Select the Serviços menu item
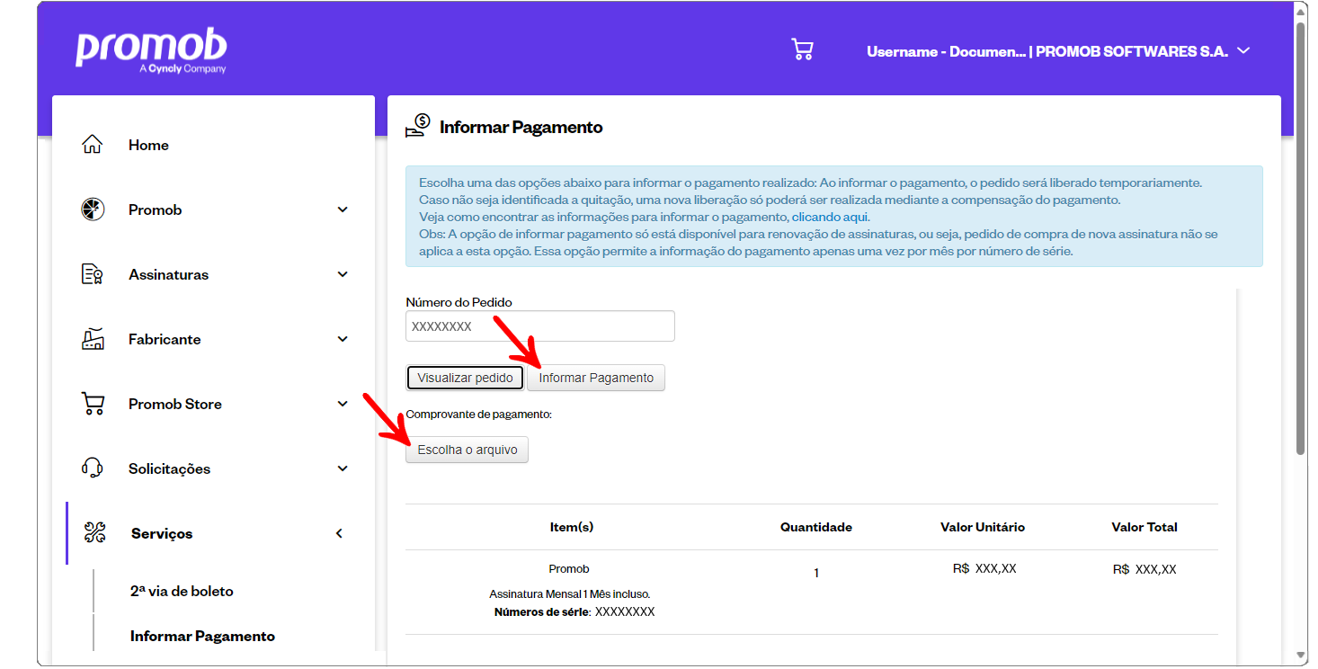Viewport: 1318px width, 669px height. (x=162, y=533)
